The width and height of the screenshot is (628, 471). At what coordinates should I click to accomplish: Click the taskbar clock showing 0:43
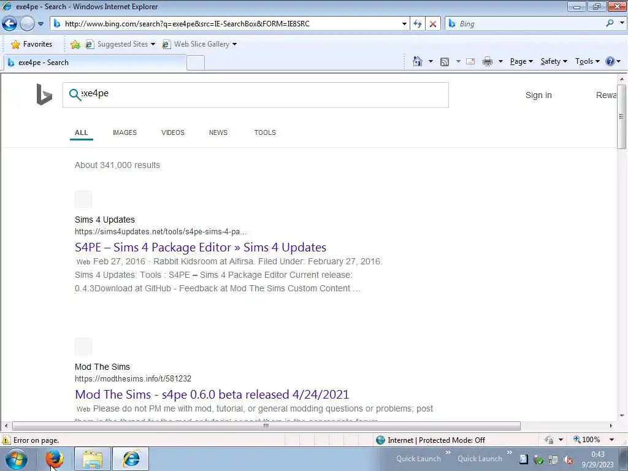tap(598, 454)
